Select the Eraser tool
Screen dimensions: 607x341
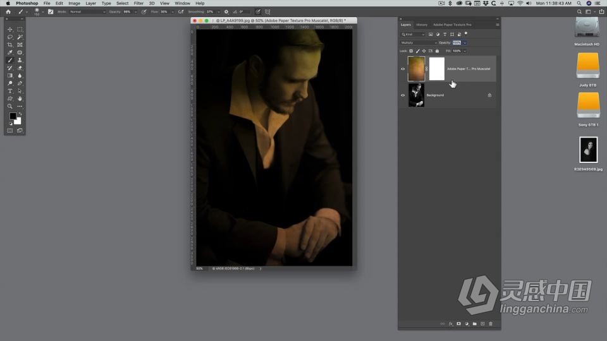[20, 68]
